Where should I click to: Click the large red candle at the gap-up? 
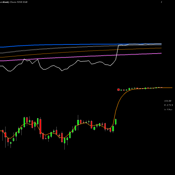pos(118,90)
